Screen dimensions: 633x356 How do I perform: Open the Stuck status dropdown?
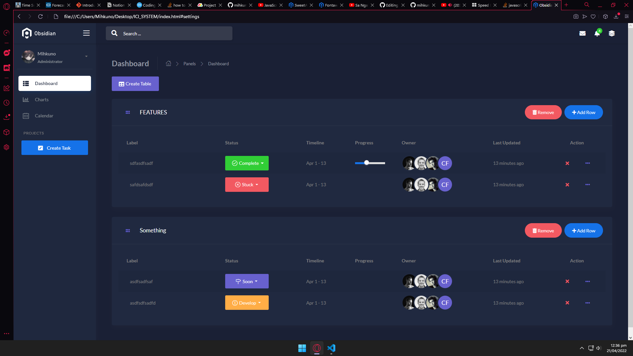tap(247, 185)
